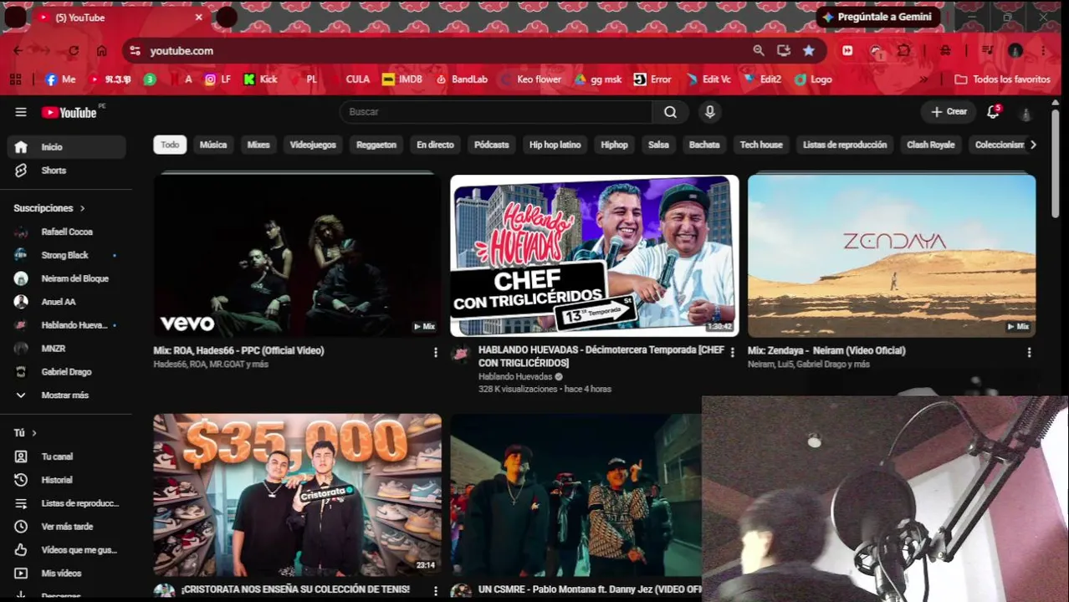
Task: Open the Edit Vc bookmark
Action: coord(708,79)
